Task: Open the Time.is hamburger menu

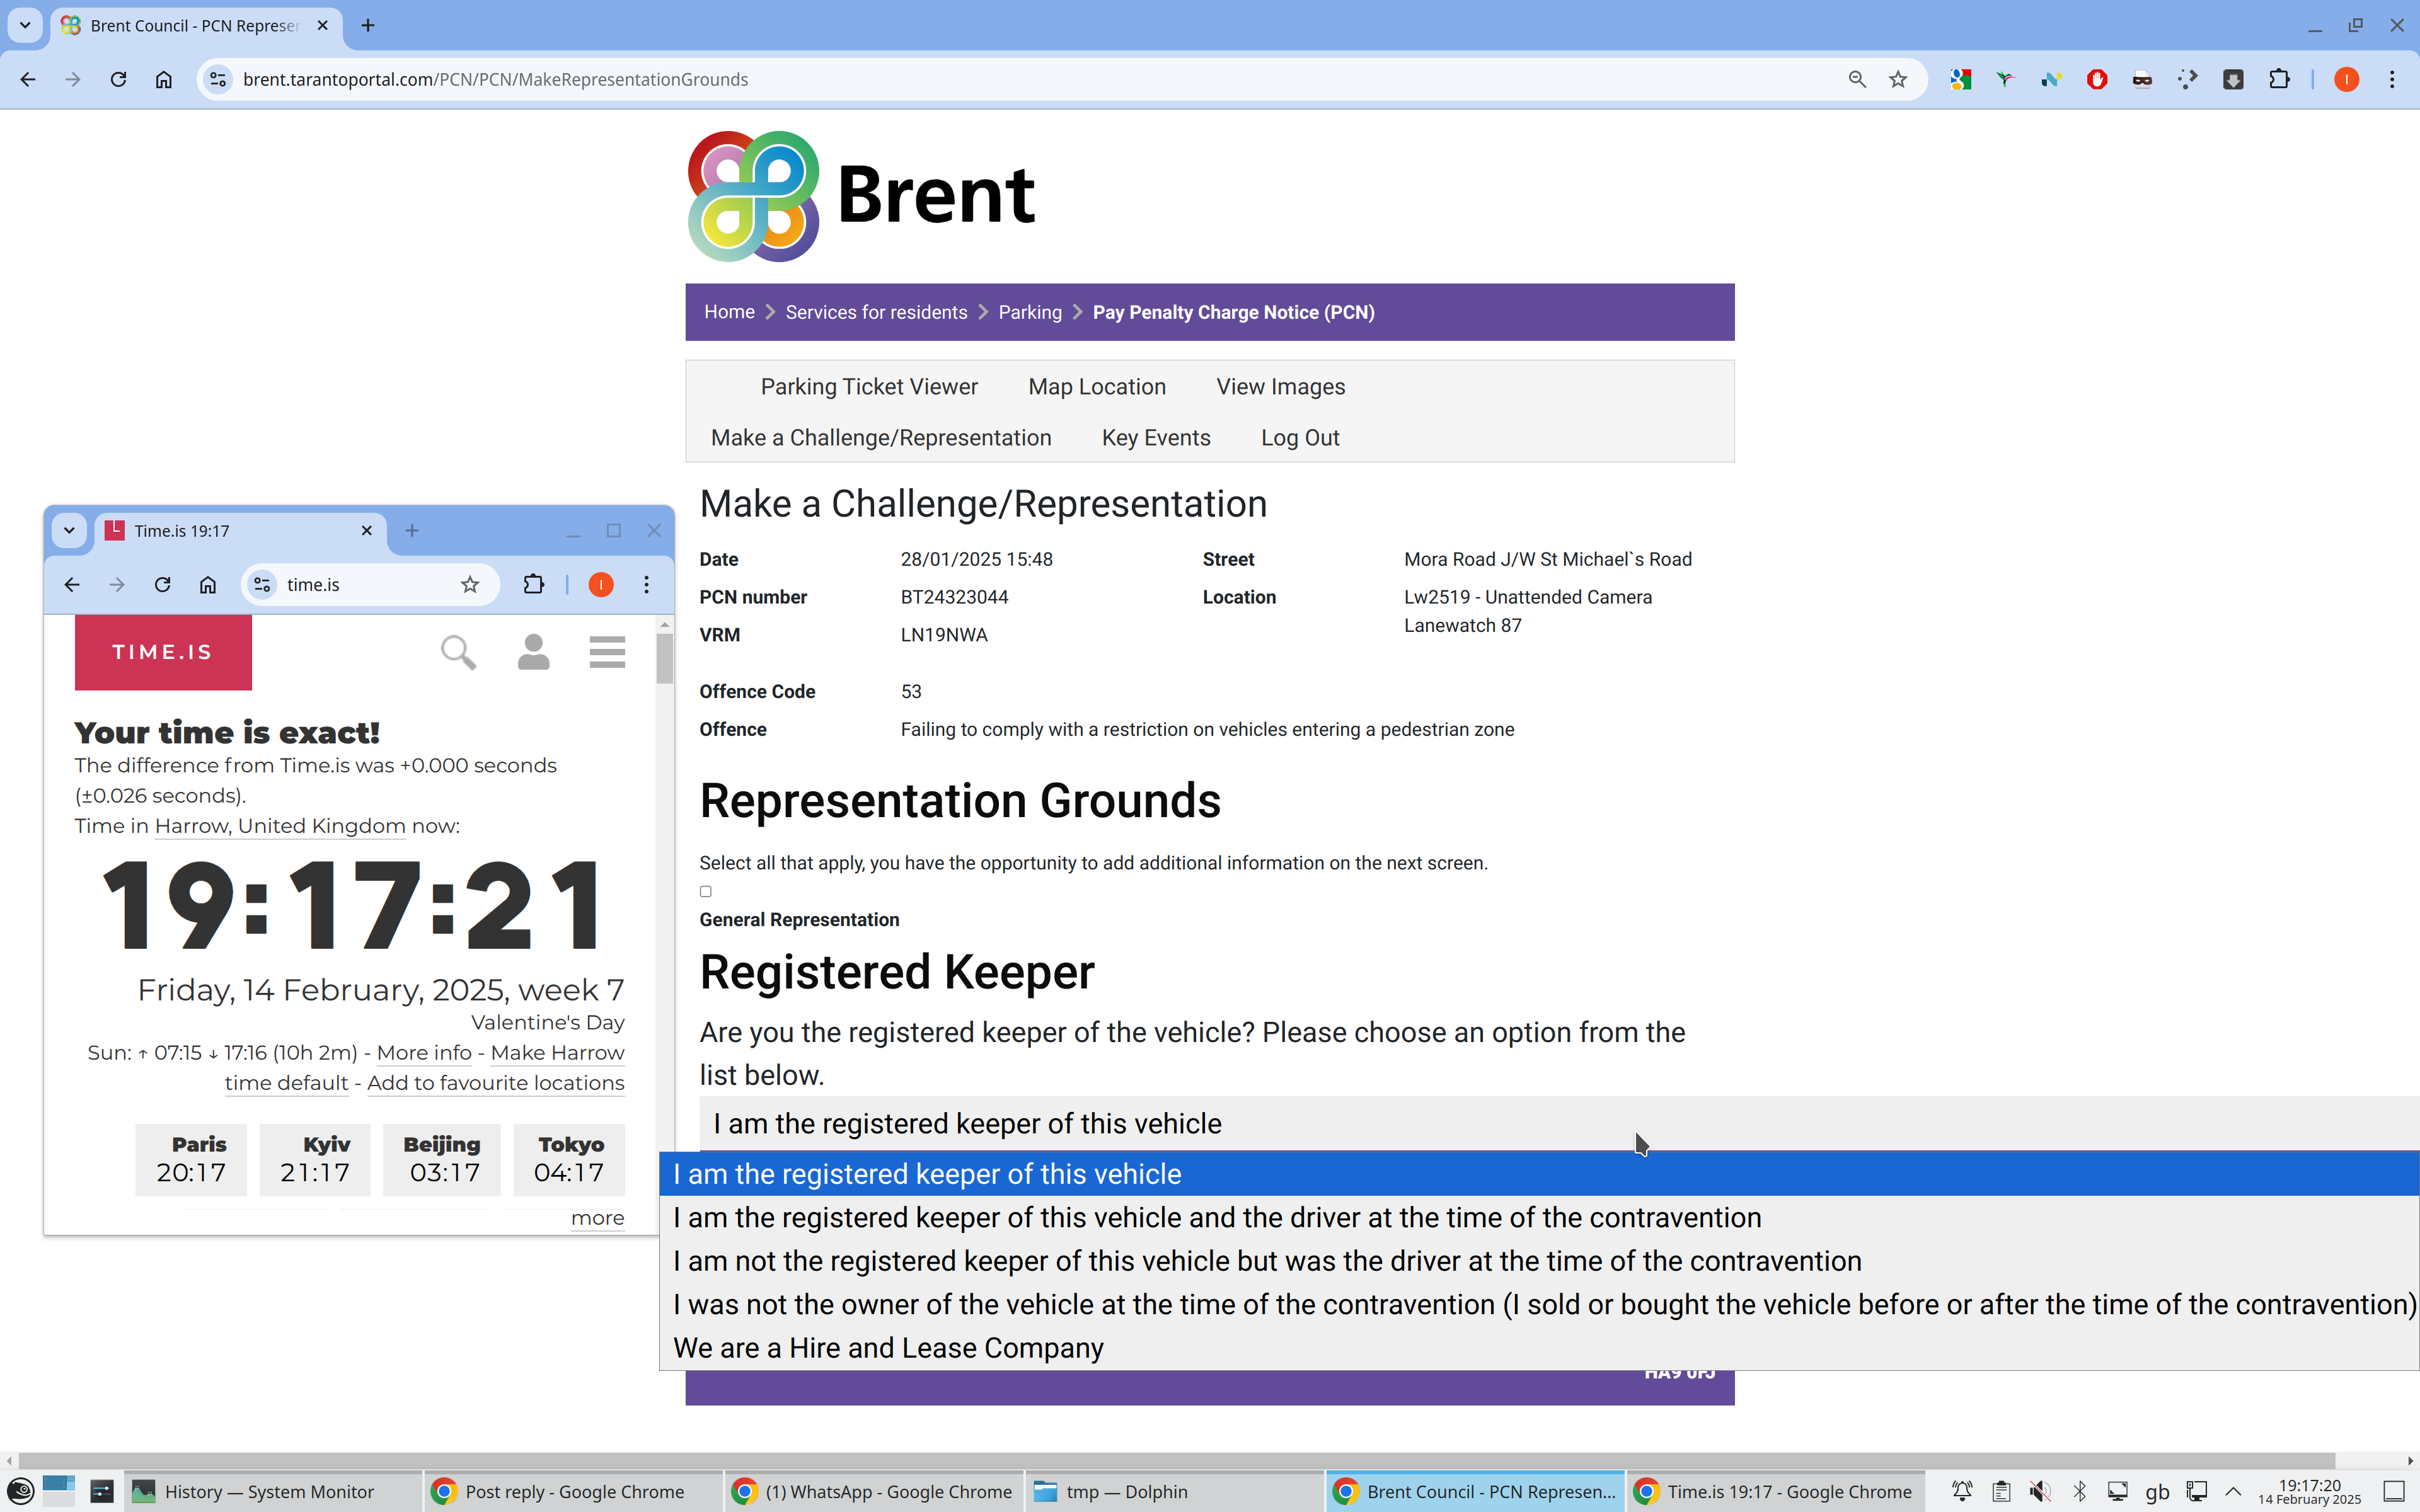Action: tap(607, 652)
